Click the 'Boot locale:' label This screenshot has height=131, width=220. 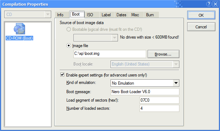[83, 64]
